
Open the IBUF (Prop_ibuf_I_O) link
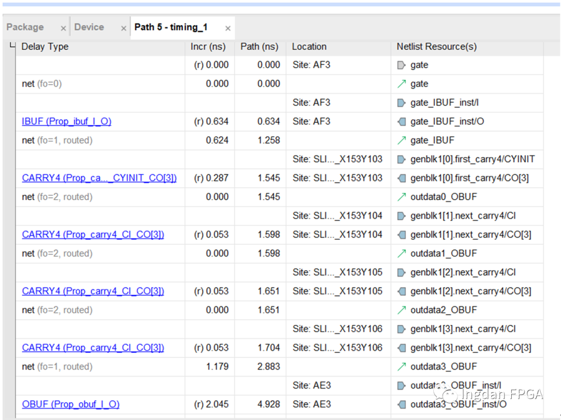pyautogui.click(x=66, y=122)
